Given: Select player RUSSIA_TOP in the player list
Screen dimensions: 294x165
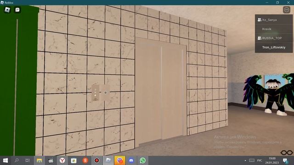Looking at the screenshot, I should click(274, 38).
